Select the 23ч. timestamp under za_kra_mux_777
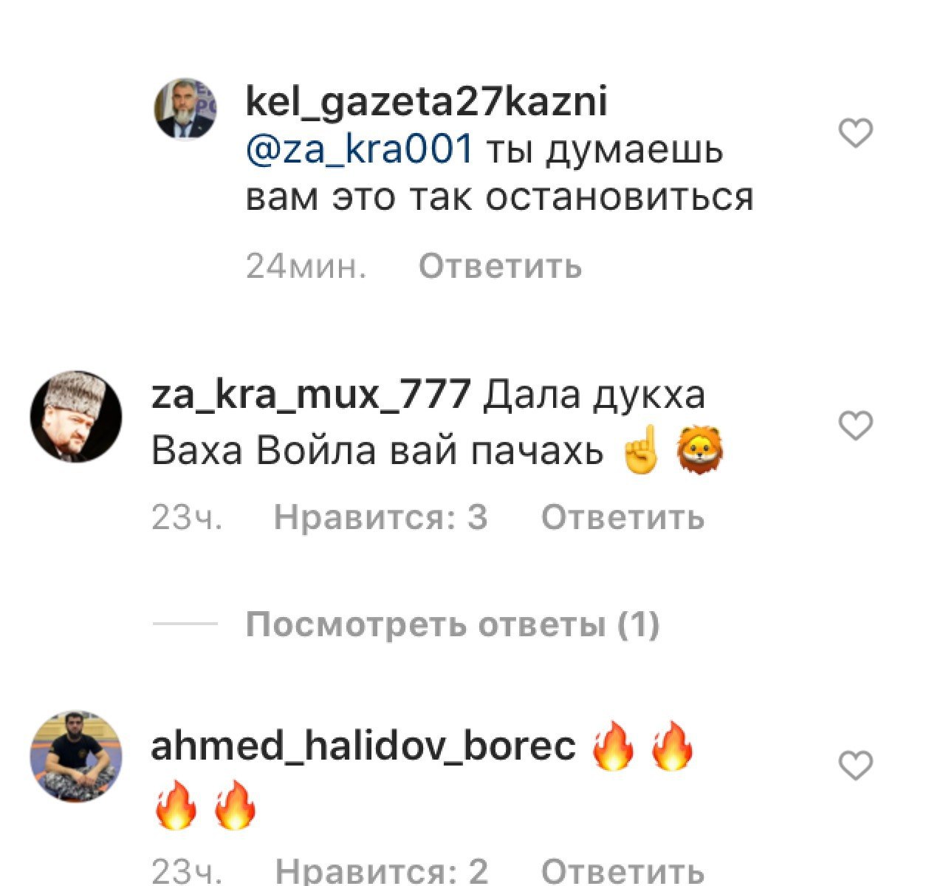Viewport: 926px width, 886px height. click(187, 517)
